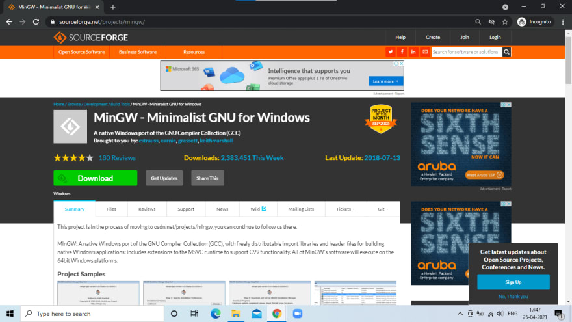
Task: Click the MinGW project logo image
Action: [70, 127]
